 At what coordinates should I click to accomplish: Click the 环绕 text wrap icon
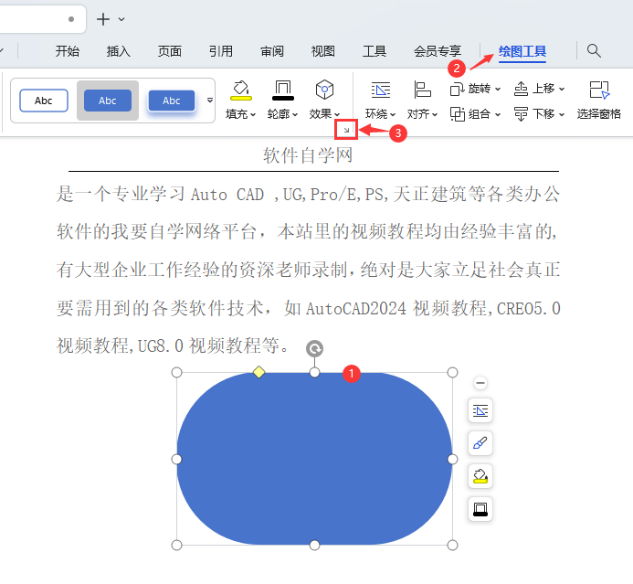(x=381, y=90)
